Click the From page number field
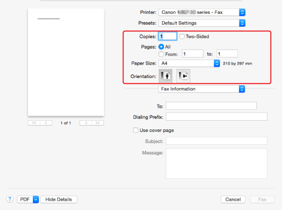The width and height of the screenshot is (282, 210). [x=192, y=54]
